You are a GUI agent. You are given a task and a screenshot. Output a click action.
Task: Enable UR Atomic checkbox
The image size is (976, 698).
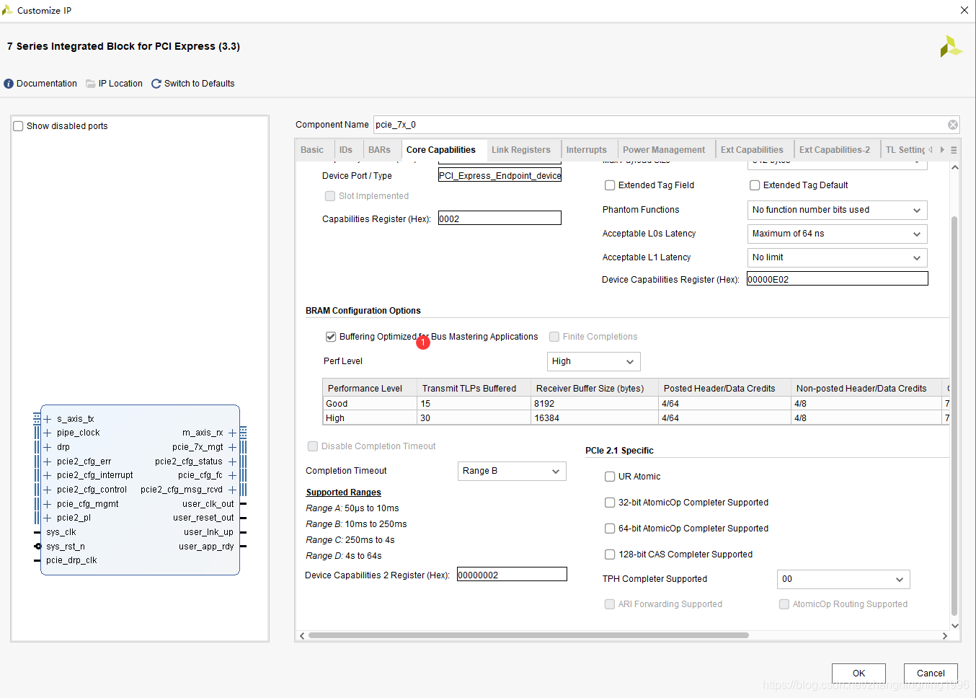coord(610,477)
